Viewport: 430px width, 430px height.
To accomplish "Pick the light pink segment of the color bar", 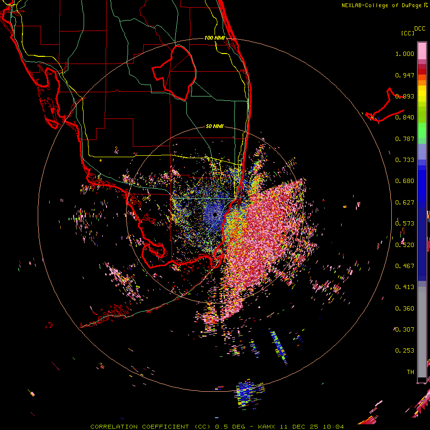I will click(x=422, y=51).
